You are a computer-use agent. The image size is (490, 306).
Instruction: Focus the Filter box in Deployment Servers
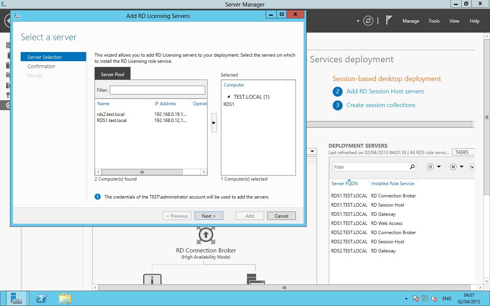[x=371, y=167]
